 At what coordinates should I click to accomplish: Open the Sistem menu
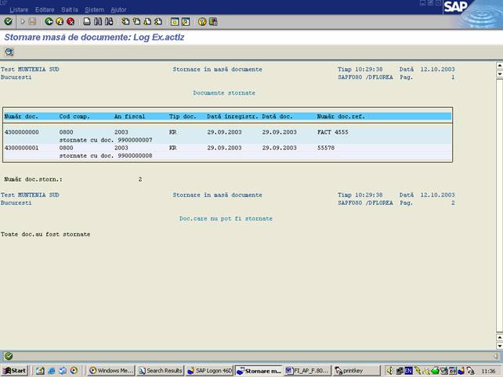(94, 9)
